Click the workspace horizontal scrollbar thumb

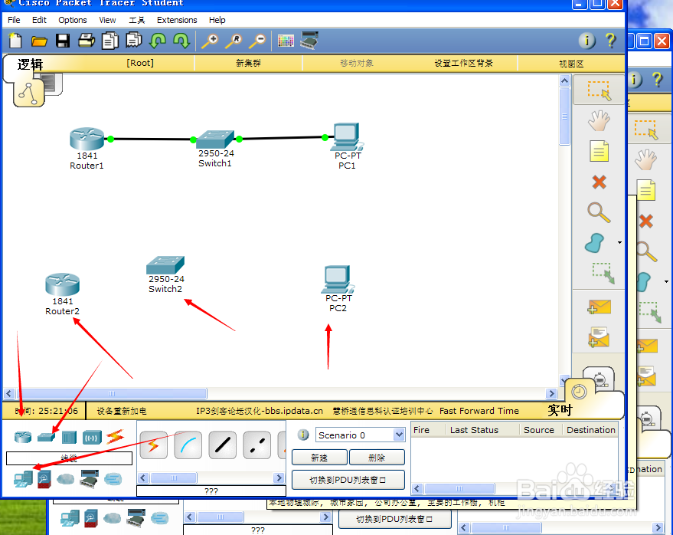[112, 393]
